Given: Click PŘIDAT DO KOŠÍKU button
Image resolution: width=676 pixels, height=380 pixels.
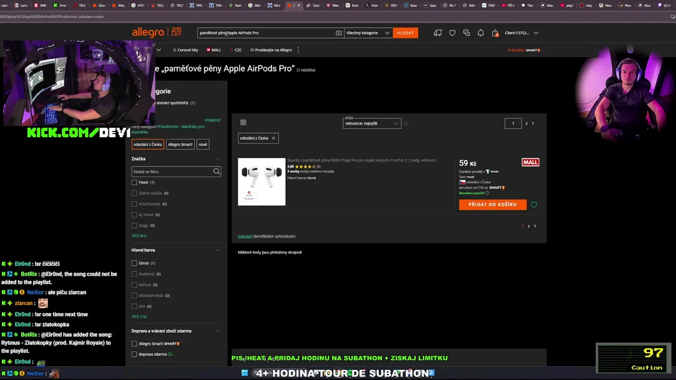Looking at the screenshot, I should coord(493,205).
